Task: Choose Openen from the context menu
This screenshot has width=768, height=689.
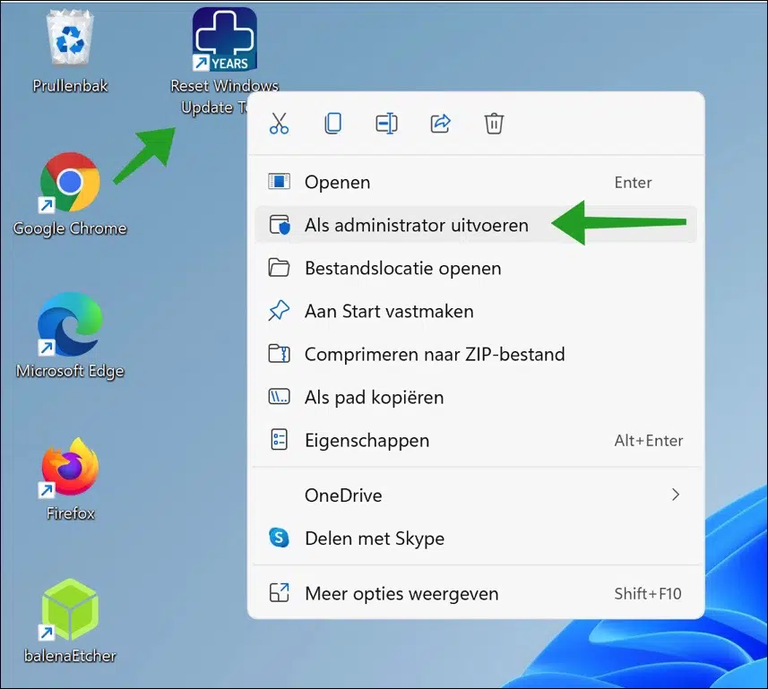Action: tap(476, 182)
